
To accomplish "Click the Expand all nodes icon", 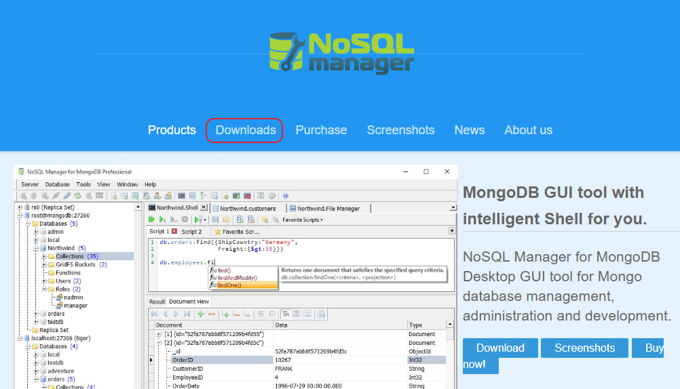I will tap(261, 314).
